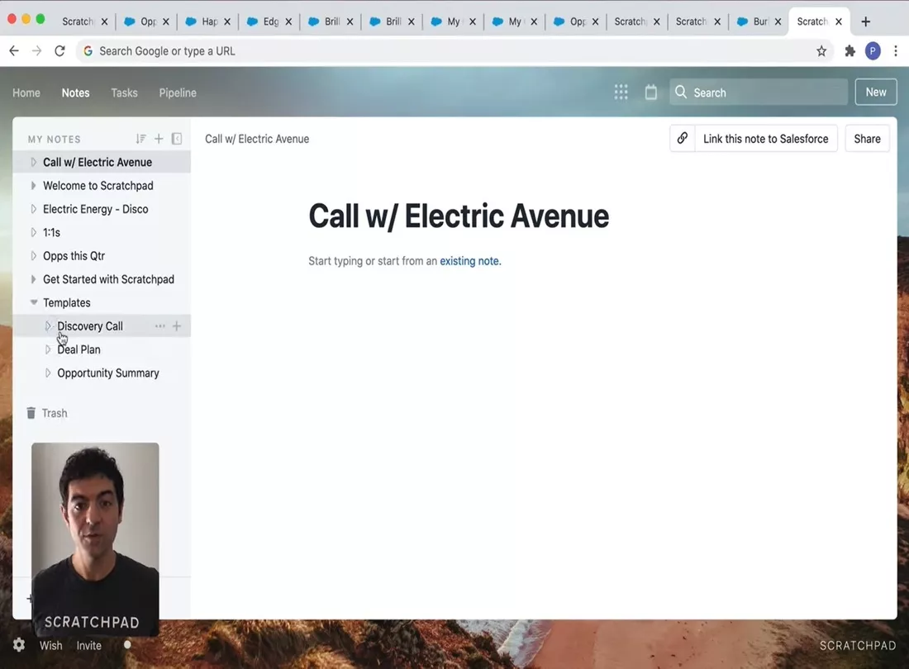The width and height of the screenshot is (909, 669).
Task: Open the calendar icon in header
Action: [x=651, y=93]
